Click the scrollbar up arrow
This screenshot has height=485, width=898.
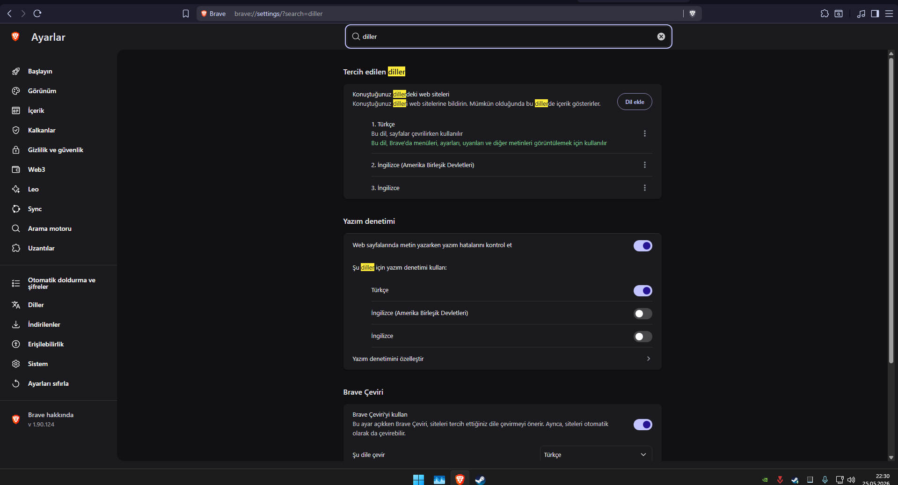(891, 53)
